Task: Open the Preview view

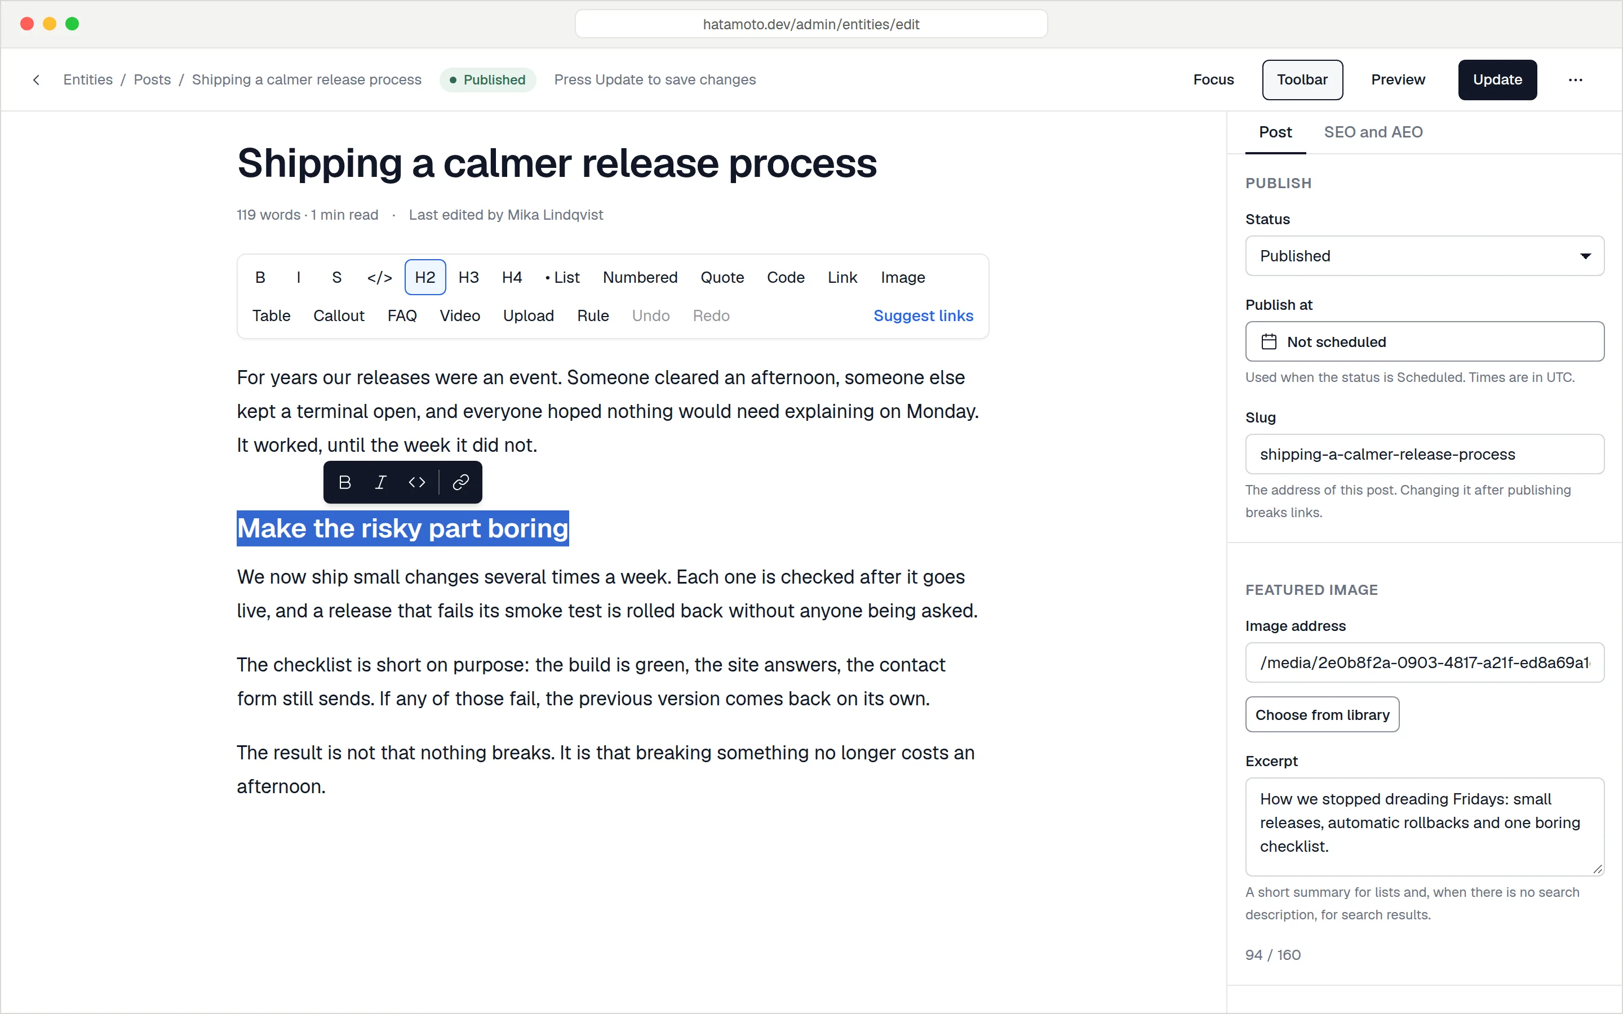Action: (x=1398, y=80)
